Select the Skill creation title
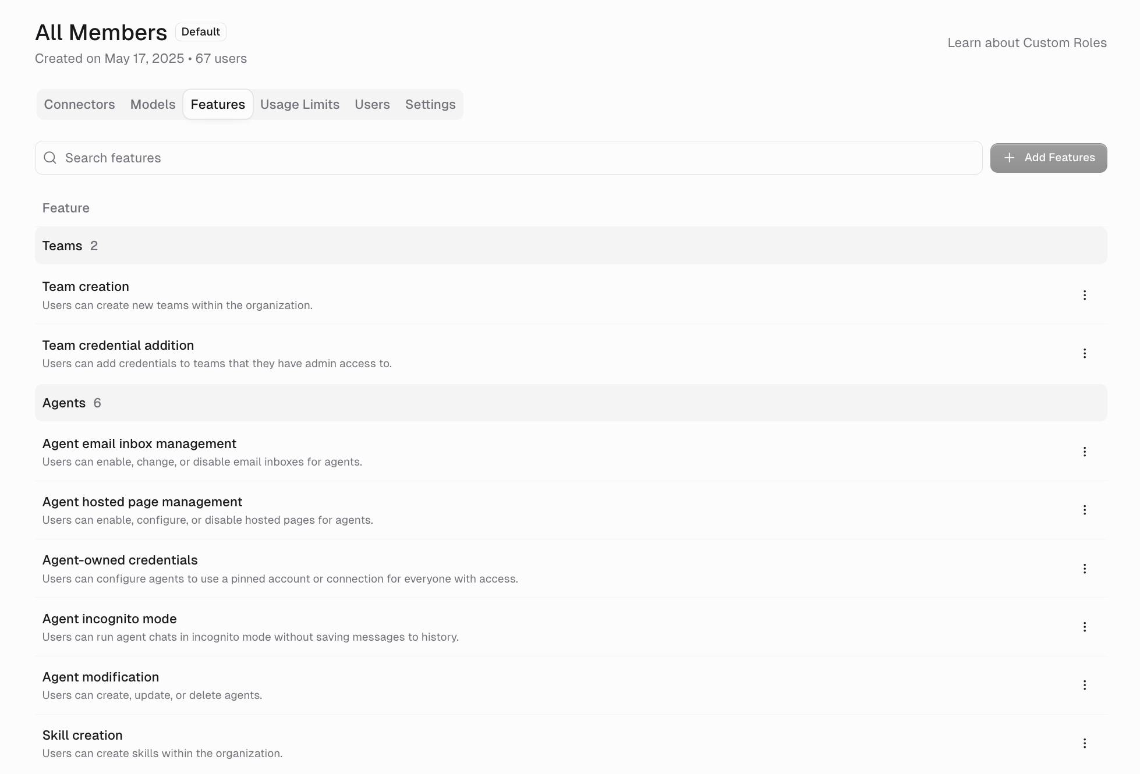1140x774 pixels. coord(83,736)
